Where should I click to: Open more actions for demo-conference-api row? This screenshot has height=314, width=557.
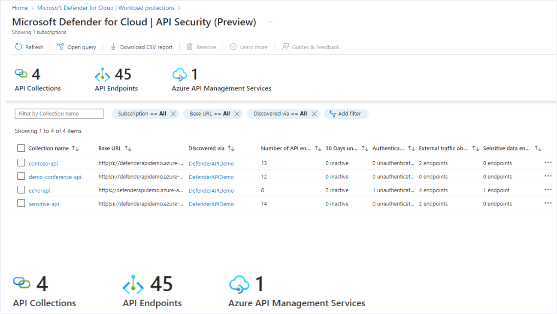point(548,176)
